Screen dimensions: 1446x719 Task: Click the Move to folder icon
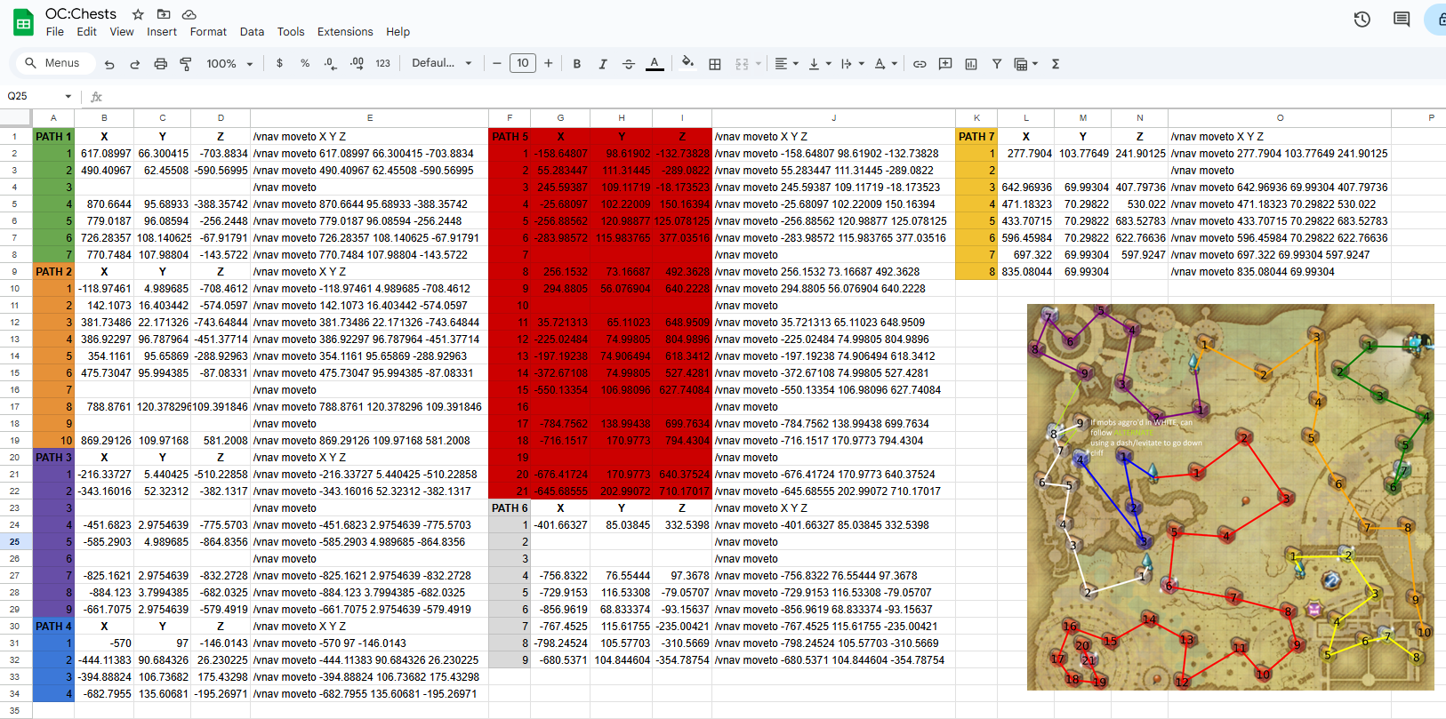(164, 14)
